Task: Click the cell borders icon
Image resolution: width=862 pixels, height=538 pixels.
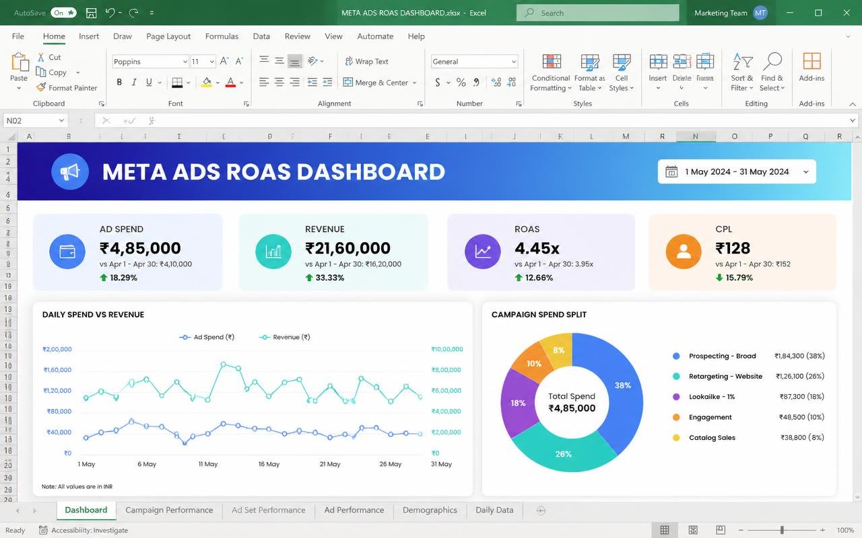Action: [177, 82]
